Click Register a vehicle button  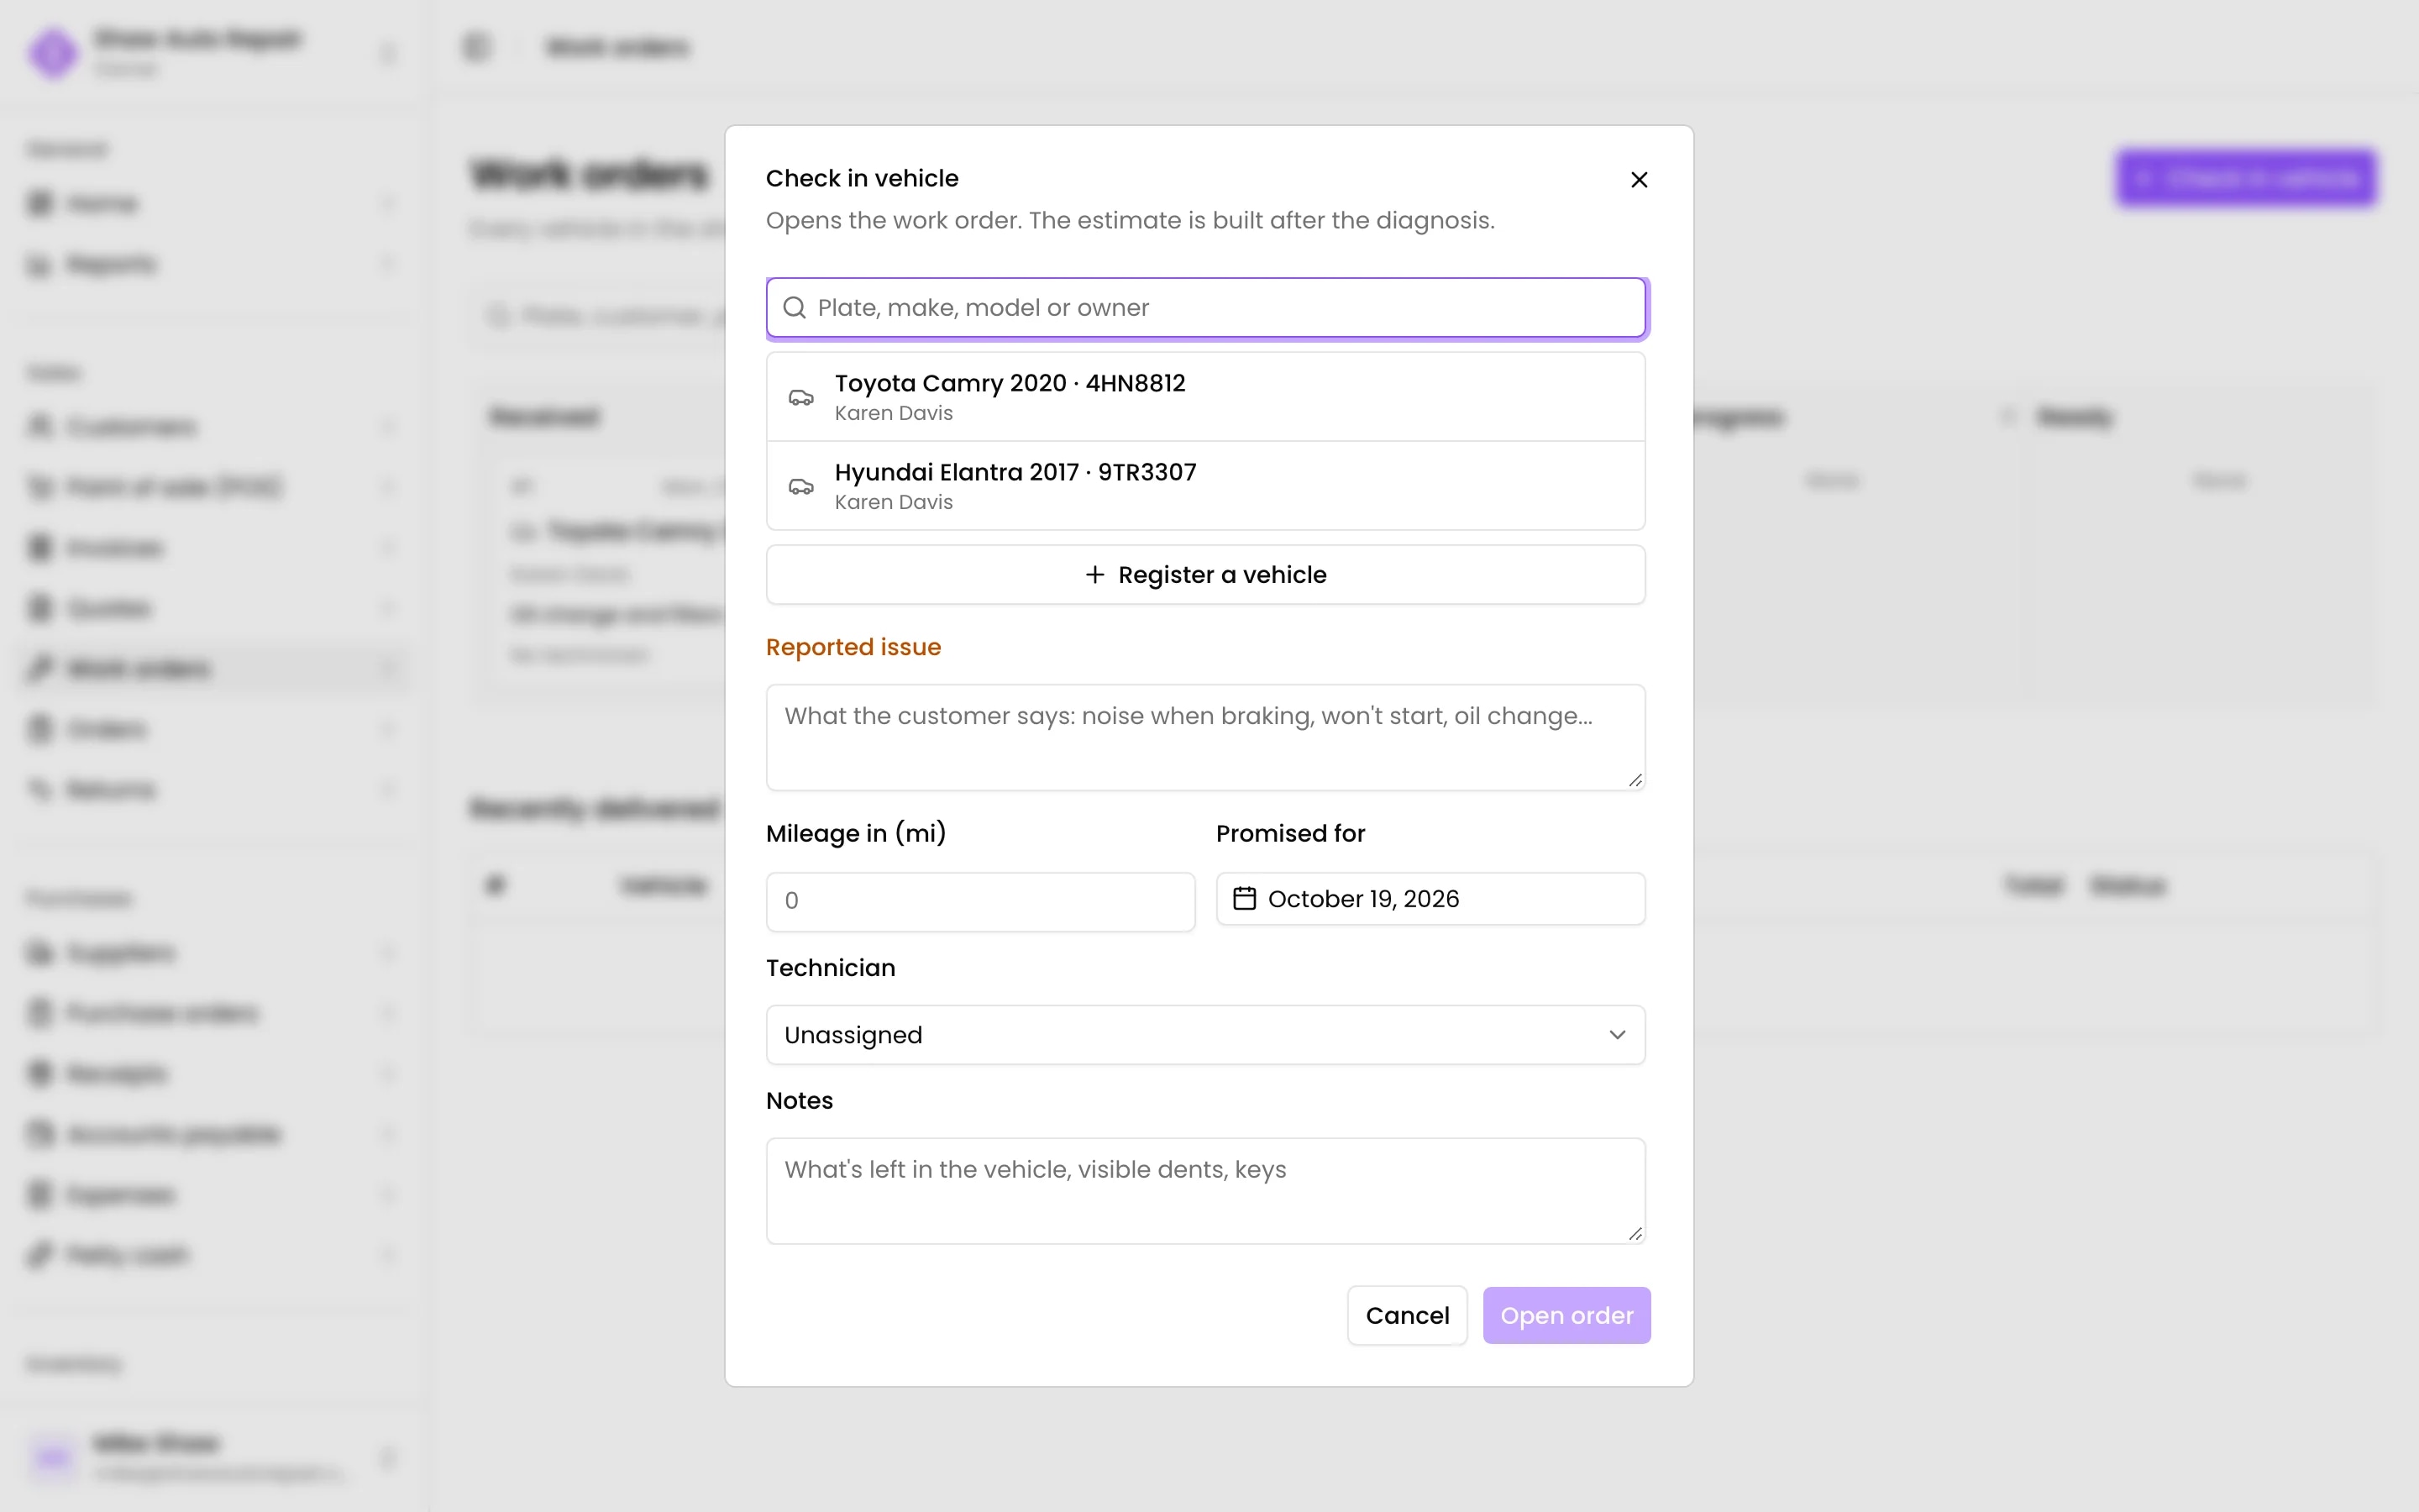tap(1205, 574)
